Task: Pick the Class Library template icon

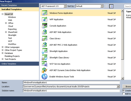Action: (x=45, y=38)
